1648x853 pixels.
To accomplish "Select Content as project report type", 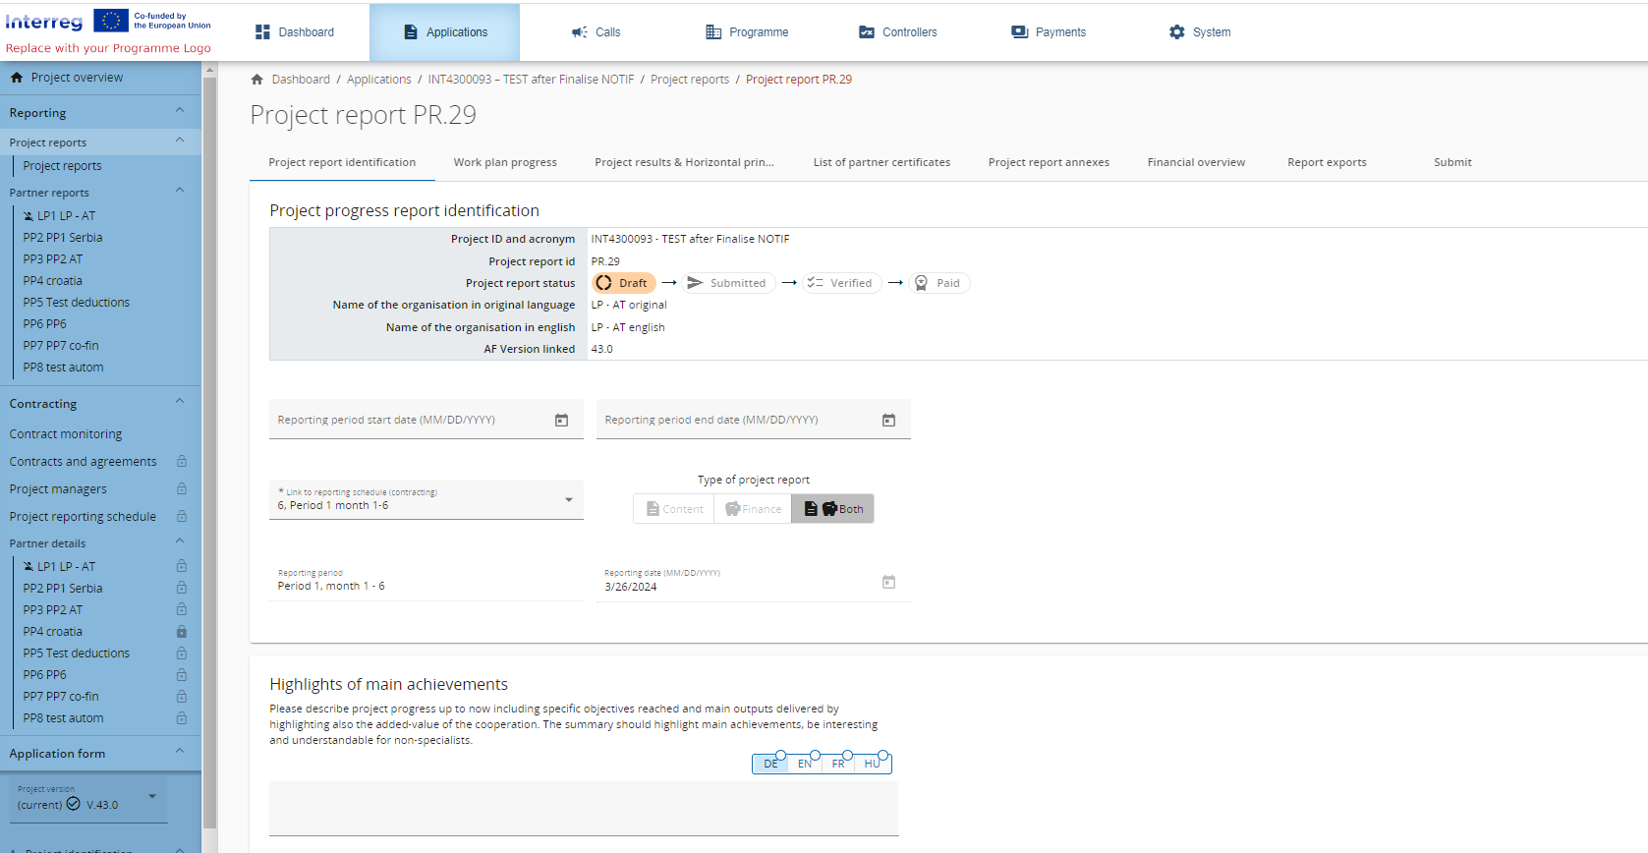I will 674,509.
